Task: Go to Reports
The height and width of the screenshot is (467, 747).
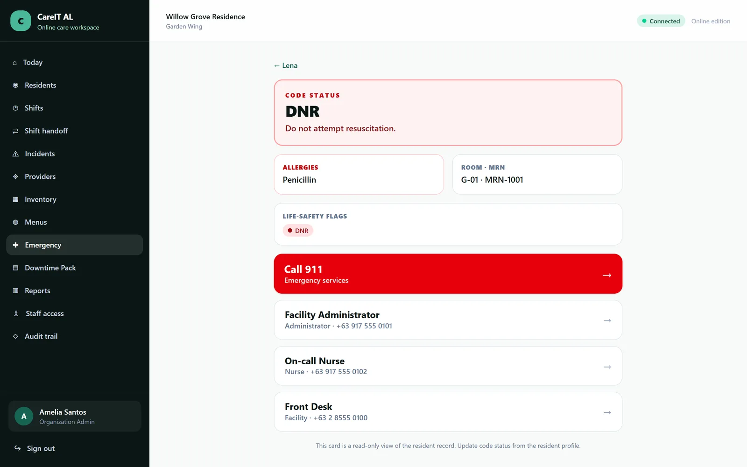Action: pos(75,291)
